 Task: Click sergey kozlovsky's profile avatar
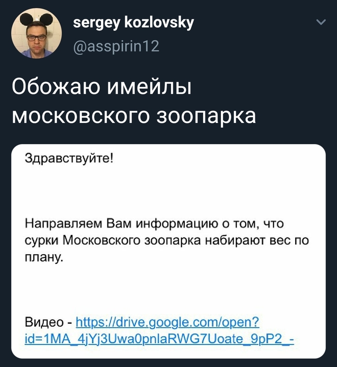(x=37, y=34)
